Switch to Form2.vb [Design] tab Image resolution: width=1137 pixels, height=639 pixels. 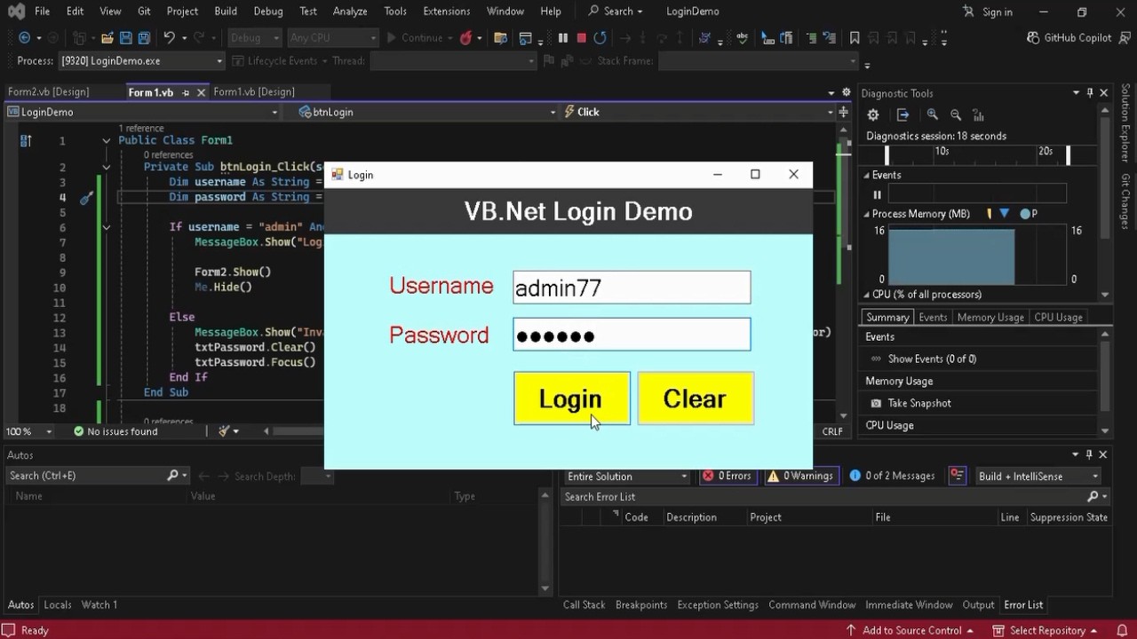(x=49, y=92)
